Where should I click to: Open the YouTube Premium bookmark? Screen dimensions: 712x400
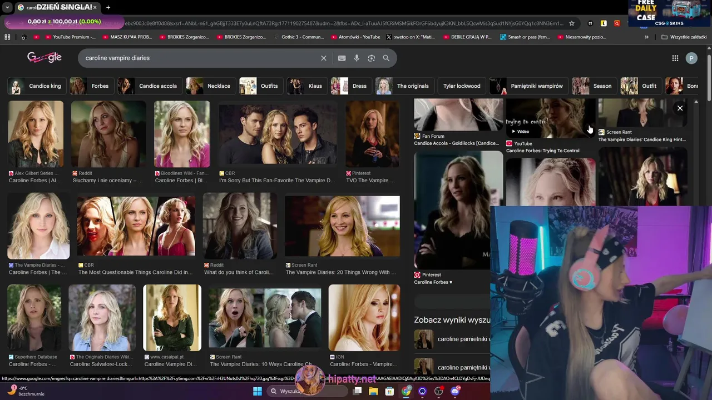[70, 37]
